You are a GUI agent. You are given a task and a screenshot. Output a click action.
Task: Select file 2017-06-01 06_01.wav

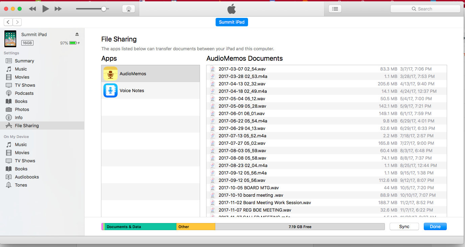tap(326, 113)
